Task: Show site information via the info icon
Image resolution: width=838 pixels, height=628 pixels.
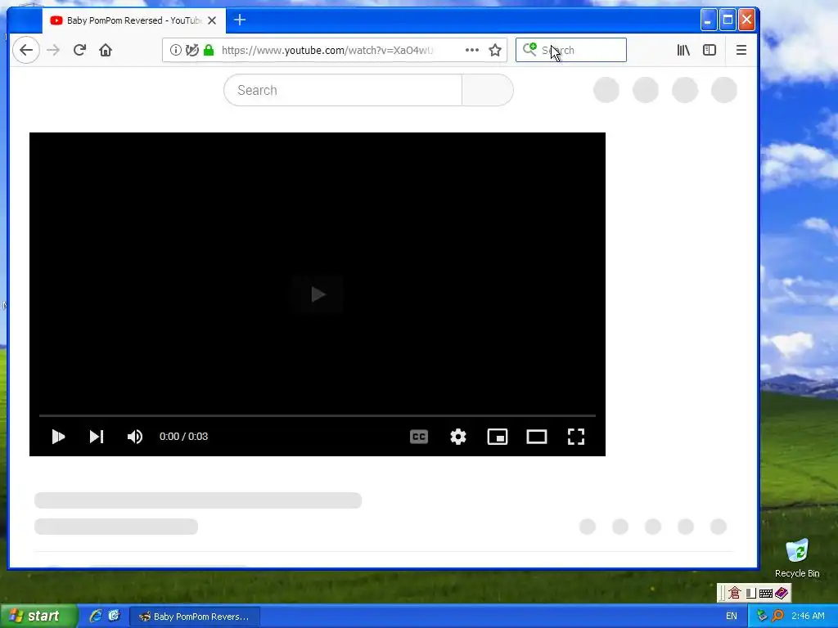Action: tap(175, 50)
